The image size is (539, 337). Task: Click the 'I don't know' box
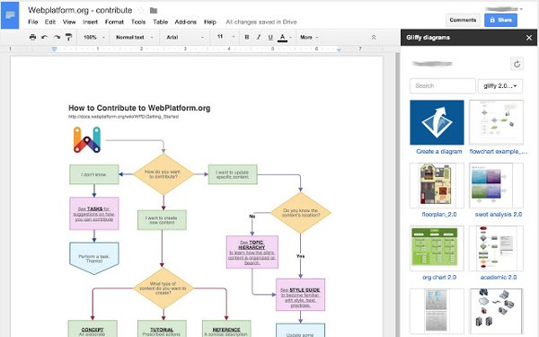point(93,174)
